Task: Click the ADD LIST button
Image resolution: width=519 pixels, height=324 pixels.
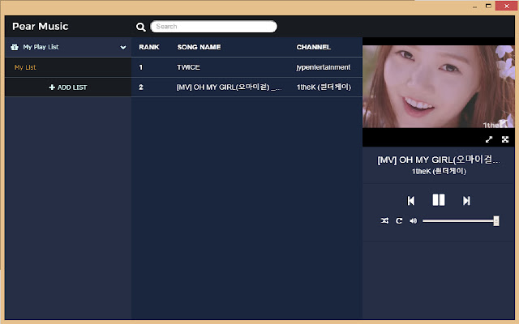Action: click(68, 87)
